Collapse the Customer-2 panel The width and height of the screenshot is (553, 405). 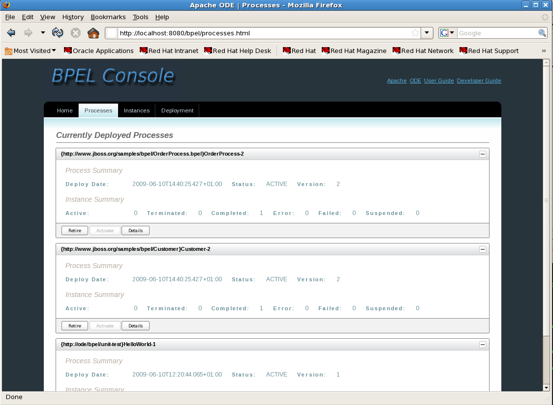coord(483,249)
